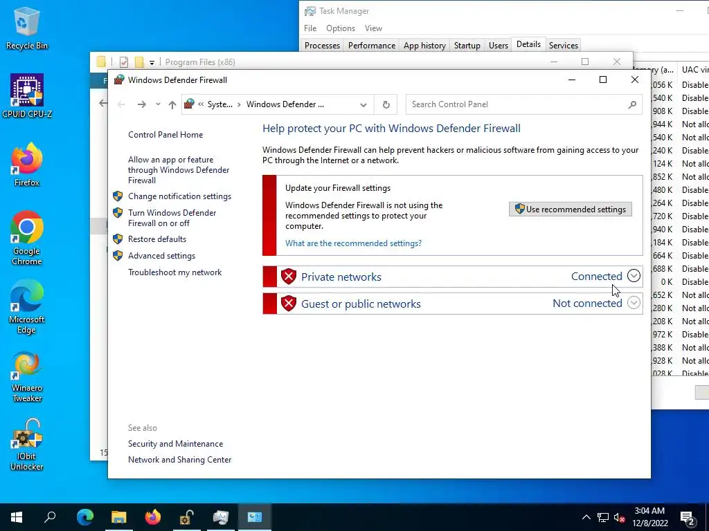This screenshot has height=531, width=709.
Task: Open Security and Maintenance link
Action: point(175,444)
